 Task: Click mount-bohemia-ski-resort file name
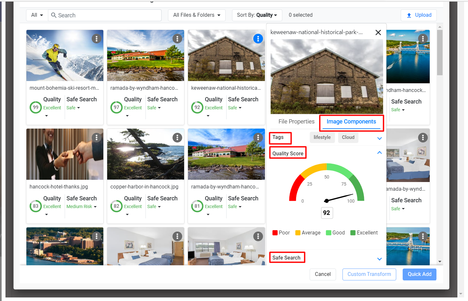pos(64,88)
